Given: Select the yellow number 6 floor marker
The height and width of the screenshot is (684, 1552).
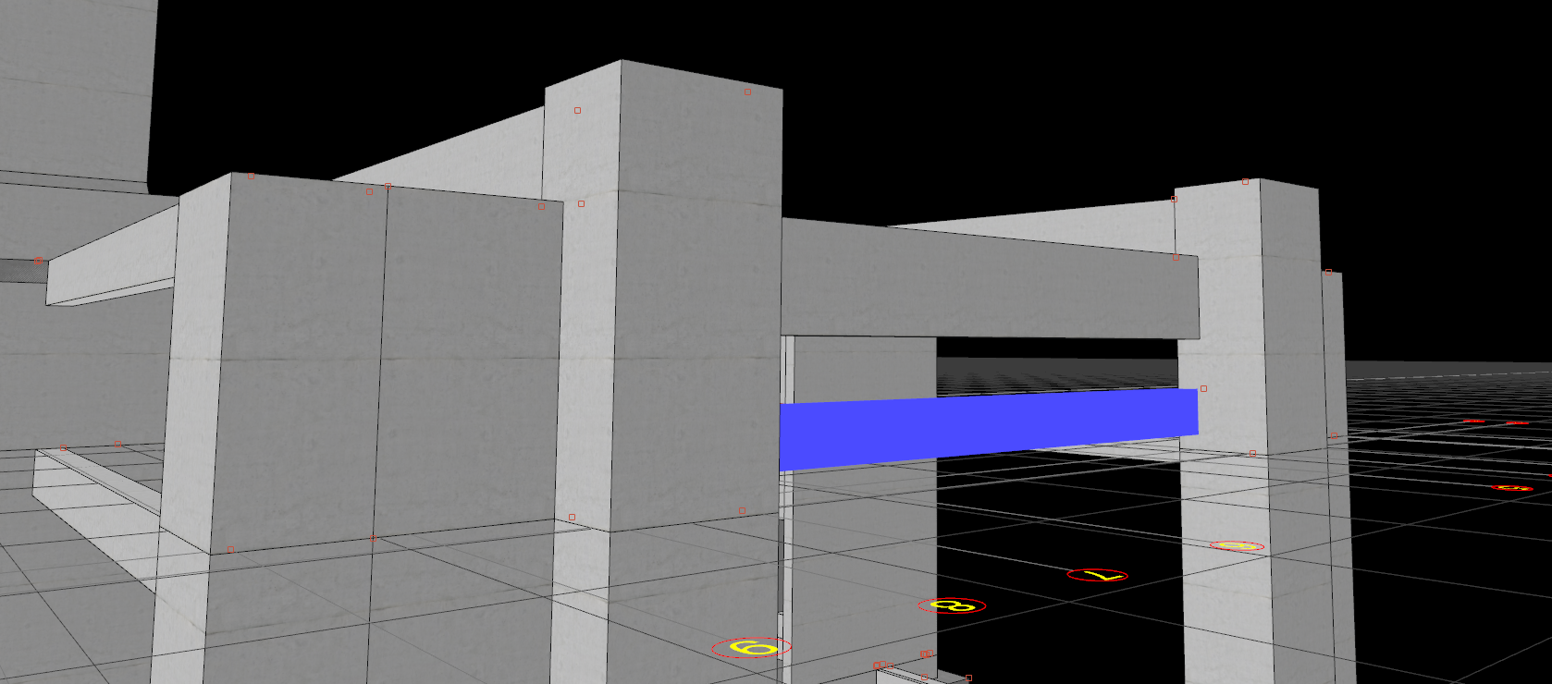Looking at the screenshot, I should (751, 648).
